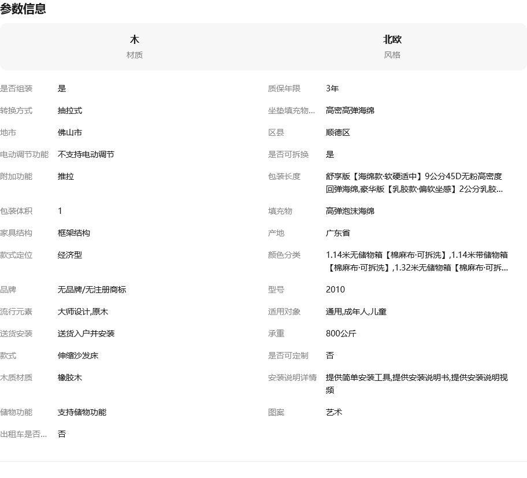
Task: Click the 参数信息 section heading
Action: 23,9
